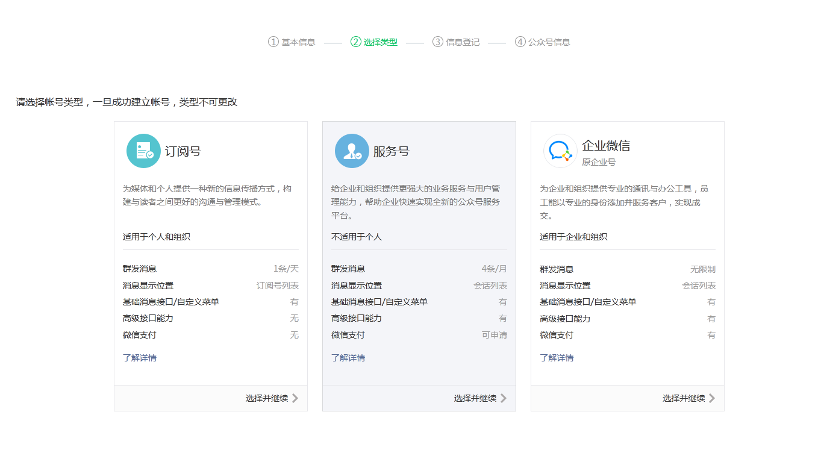Click the 订阅号 card title

pyautogui.click(x=183, y=151)
